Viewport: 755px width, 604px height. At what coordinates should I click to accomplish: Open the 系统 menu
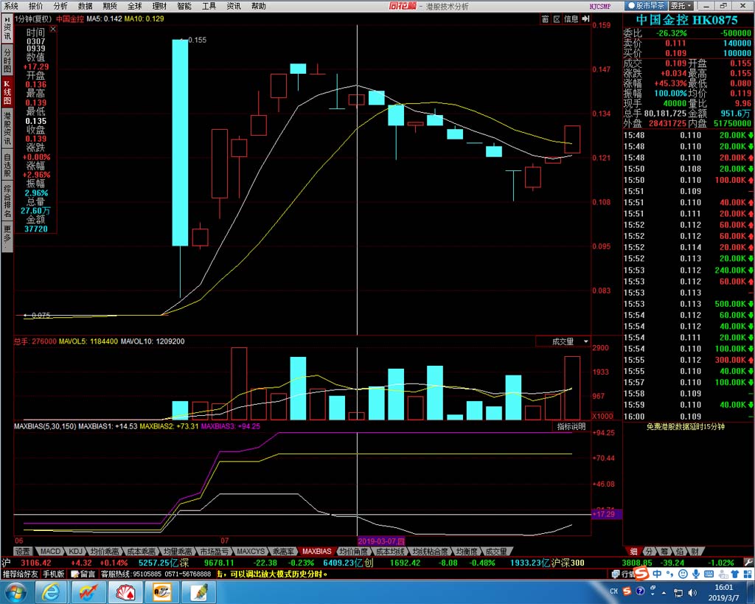click(11, 6)
